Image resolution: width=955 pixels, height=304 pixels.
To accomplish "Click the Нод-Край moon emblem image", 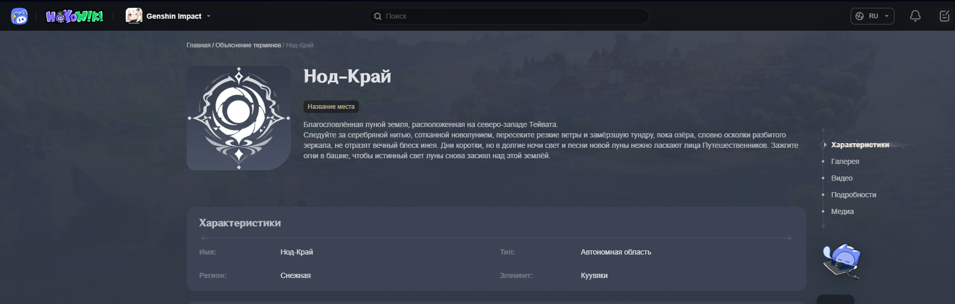I will 239,118.
